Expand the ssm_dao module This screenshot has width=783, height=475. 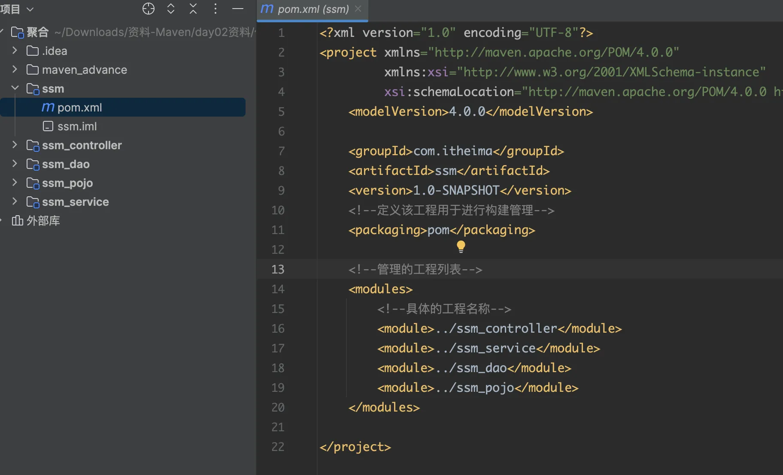15,164
